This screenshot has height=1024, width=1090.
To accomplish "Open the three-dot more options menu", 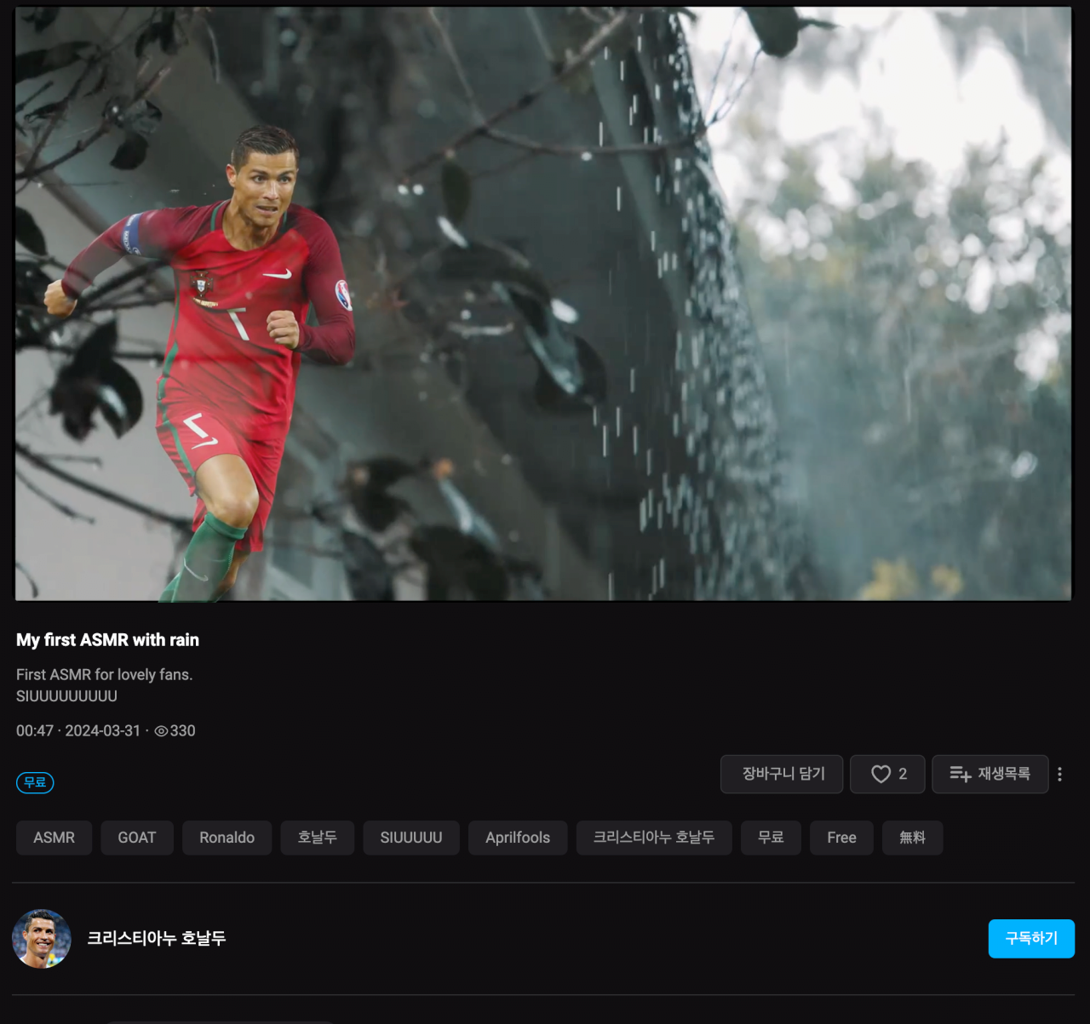I will (x=1059, y=774).
